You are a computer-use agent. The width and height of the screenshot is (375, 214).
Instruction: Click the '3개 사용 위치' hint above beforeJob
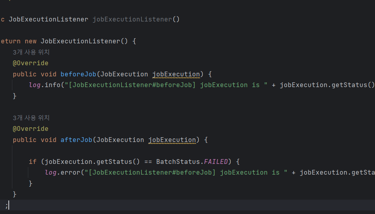[31, 52]
